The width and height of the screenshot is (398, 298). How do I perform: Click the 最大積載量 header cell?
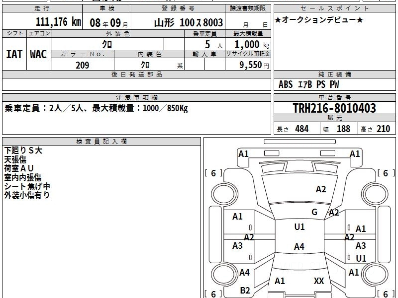point(248,33)
